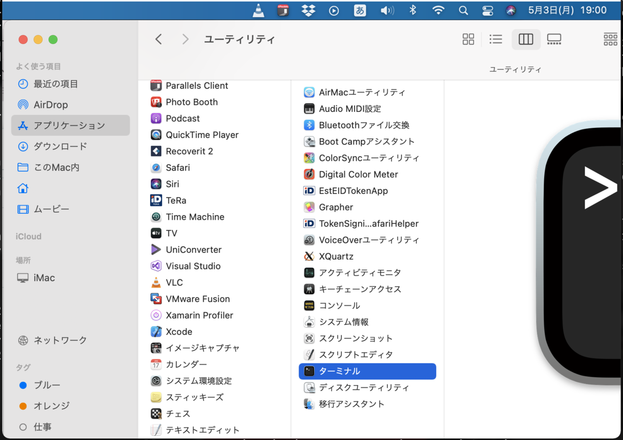Click the forward navigation arrow

coord(185,39)
